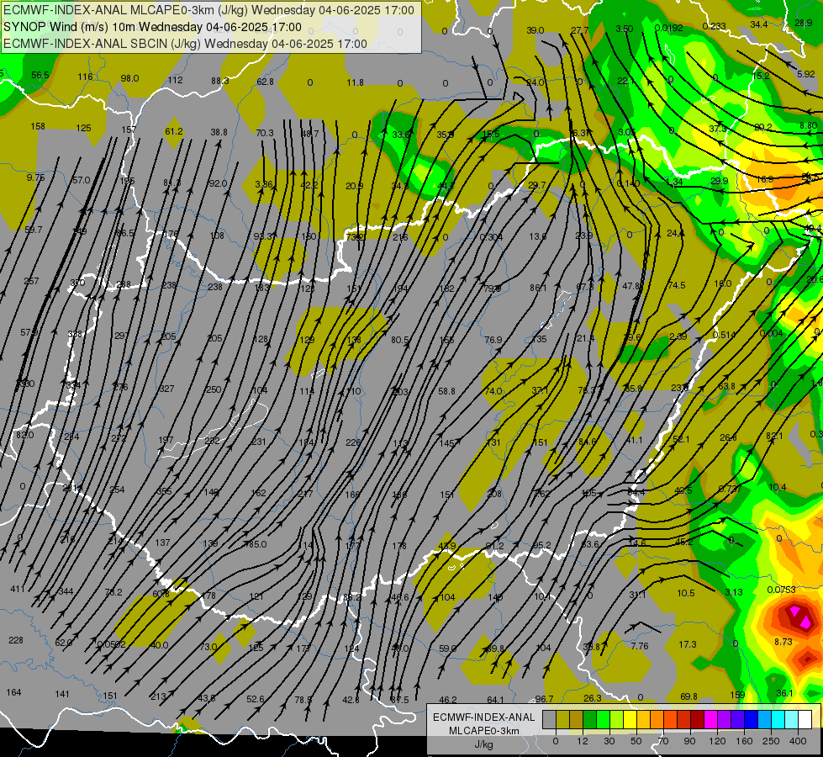Click the map value 5.92
Image resolution: width=823 pixels, height=757 pixels.
(x=805, y=74)
